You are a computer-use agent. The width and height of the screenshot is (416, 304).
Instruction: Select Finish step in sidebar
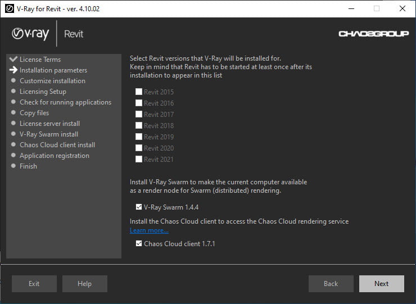28,166
